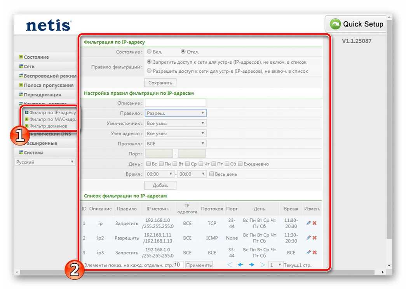The width and height of the screenshot is (406, 289).
Task: Check the Ежедневно day checkbox
Action: [240, 164]
